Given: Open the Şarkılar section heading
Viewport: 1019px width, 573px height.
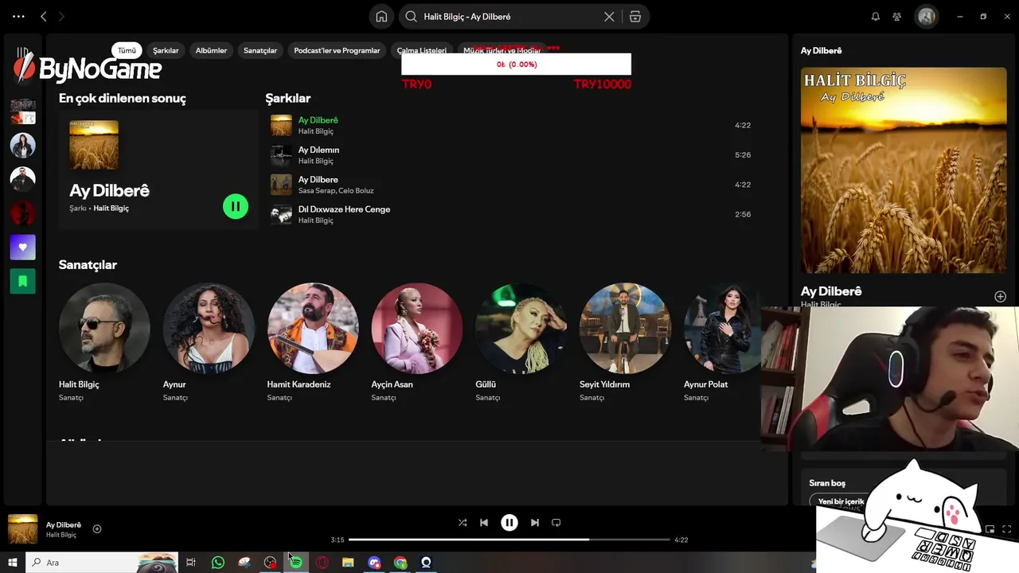Looking at the screenshot, I should [x=287, y=99].
